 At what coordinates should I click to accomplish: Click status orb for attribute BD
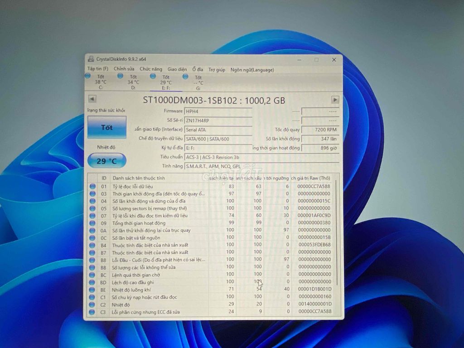pos(92,282)
